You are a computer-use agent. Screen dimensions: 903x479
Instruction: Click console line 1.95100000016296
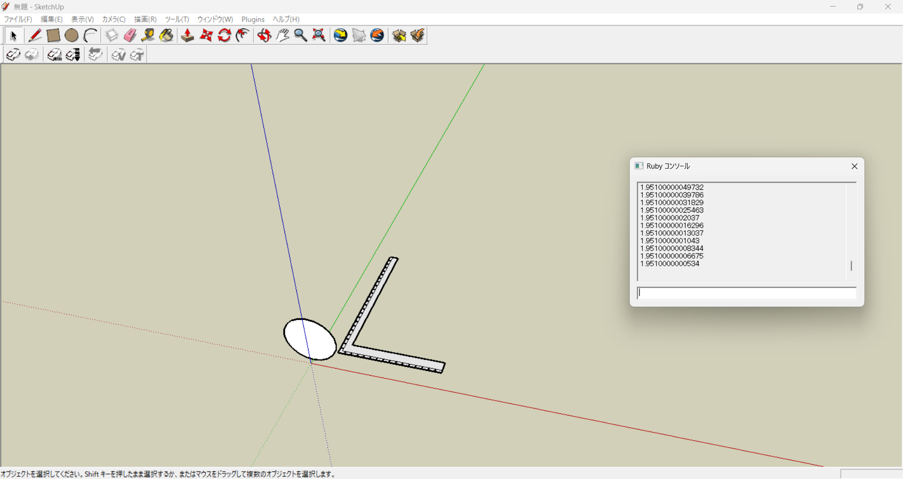pos(672,225)
